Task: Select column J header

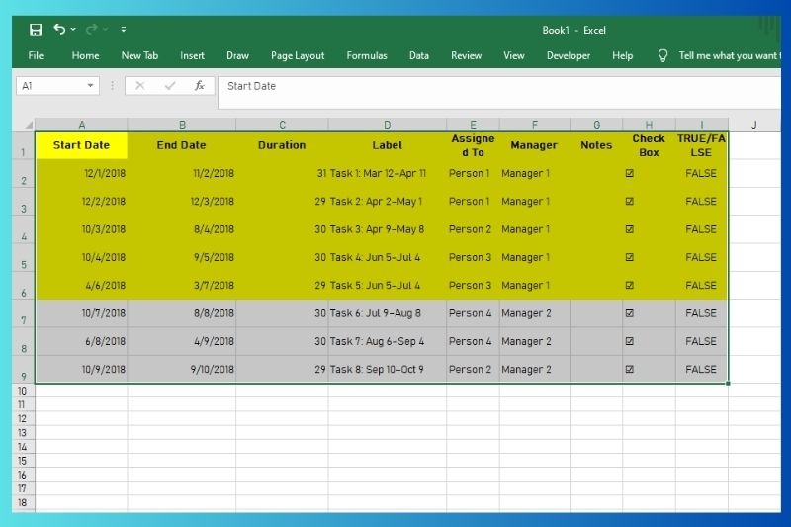Action: pyautogui.click(x=753, y=124)
